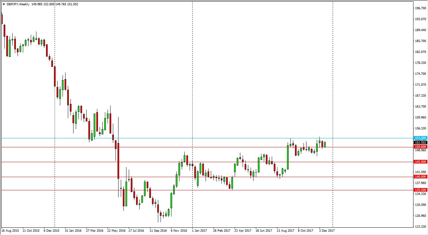
Task: Click the 196.700 value on price axis
Action: click(420, 8)
